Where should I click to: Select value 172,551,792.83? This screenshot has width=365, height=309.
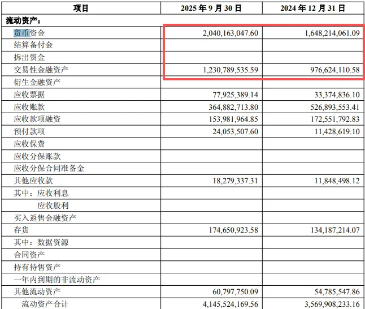(x=335, y=119)
